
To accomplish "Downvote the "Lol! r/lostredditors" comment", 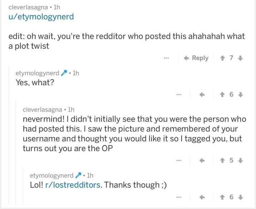I will point(240,197).
